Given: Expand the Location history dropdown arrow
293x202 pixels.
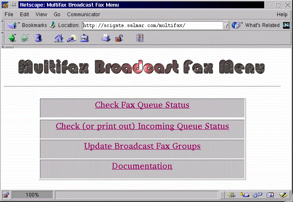Looking at the screenshot, I should 226,25.
